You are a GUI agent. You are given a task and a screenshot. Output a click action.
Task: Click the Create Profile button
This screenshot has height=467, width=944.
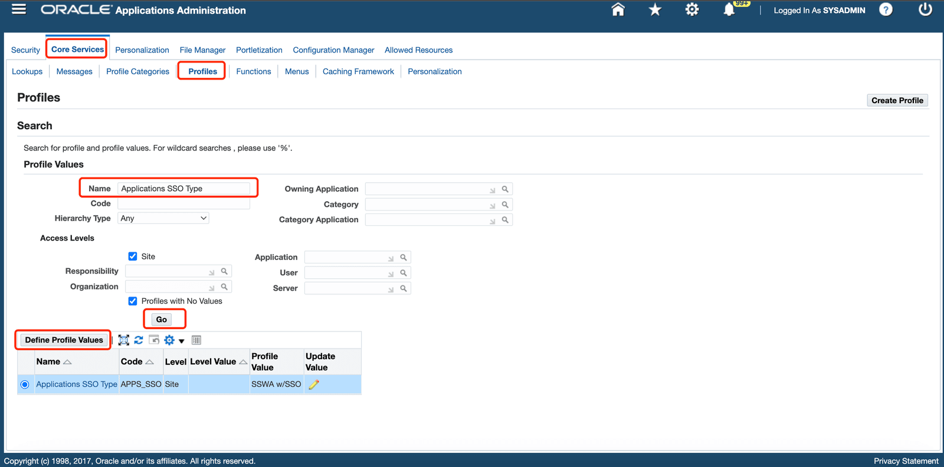897,100
